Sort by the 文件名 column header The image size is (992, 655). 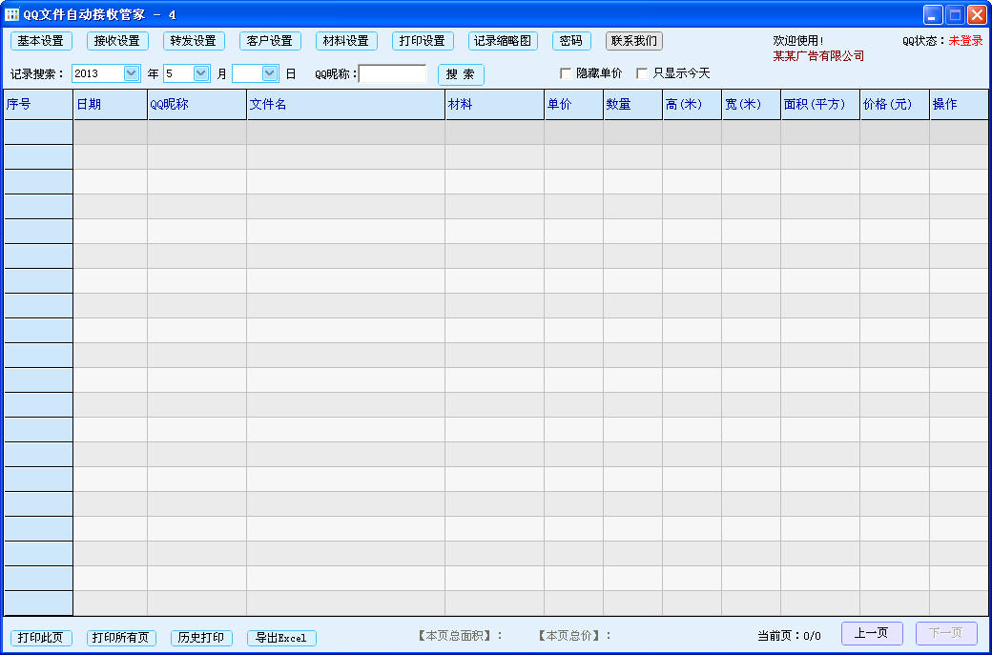(x=345, y=105)
